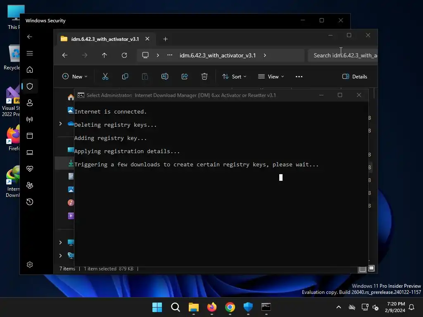Open the New dropdown in File Explorer

tap(75, 76)
